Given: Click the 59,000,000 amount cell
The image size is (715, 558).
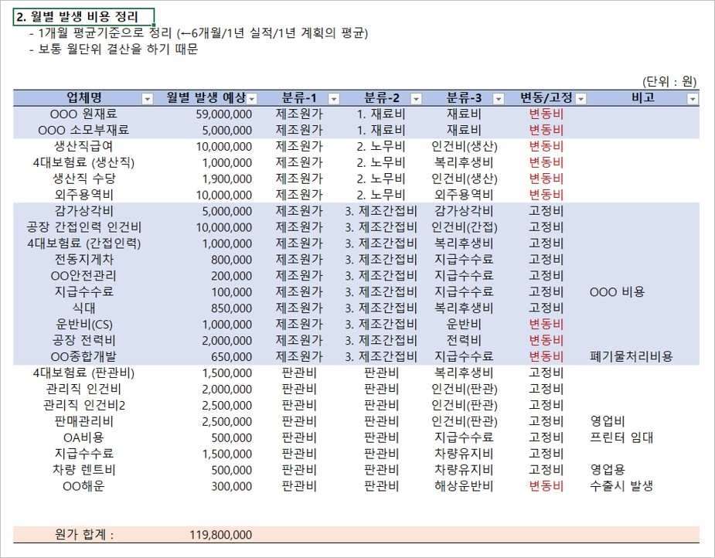Looking at the screenshot, I should pyautogui.click(x=224, y=114).
